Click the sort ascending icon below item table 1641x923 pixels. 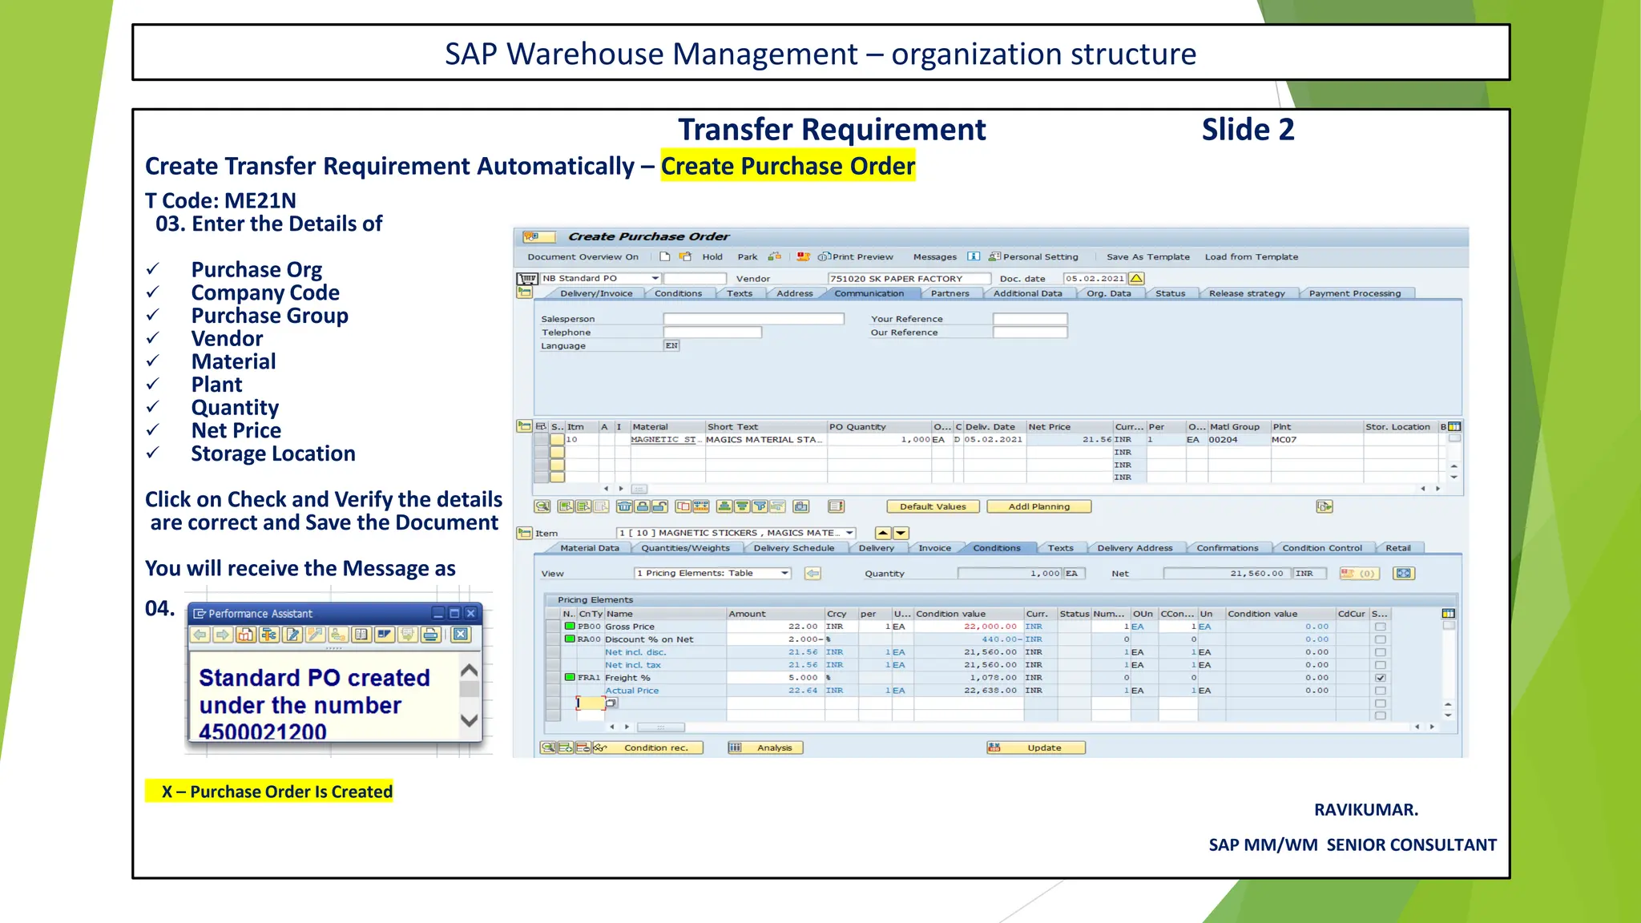click(724, 506)
